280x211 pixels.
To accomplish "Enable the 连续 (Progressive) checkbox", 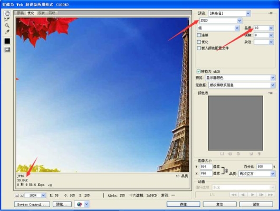I will click(x=199, y=35).
